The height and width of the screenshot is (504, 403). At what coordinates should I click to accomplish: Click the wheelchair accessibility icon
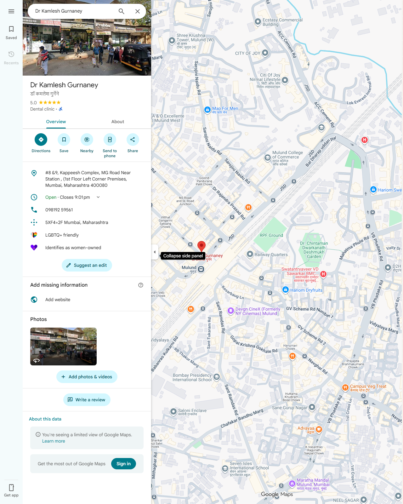point(61,109)
